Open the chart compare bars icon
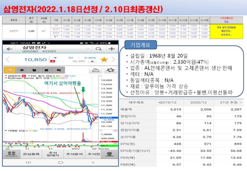The width and height of the screenshot is (247, 171). click(x=96, y=70)
